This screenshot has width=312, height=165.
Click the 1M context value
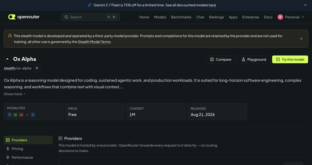tap(132, 115)
